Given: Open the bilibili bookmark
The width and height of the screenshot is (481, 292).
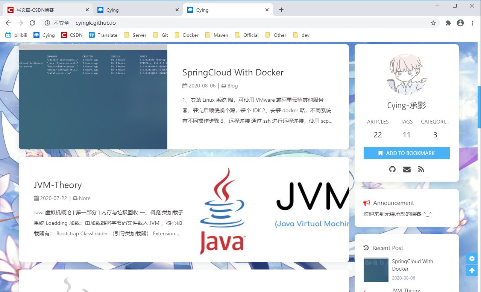Looking at the screenshot, I should pyautogui.click(x=16, y=35).
